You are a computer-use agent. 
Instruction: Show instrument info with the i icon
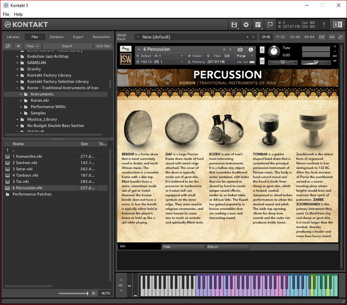251,50
